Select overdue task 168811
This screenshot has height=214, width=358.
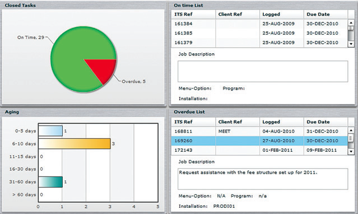coord(259,131)
